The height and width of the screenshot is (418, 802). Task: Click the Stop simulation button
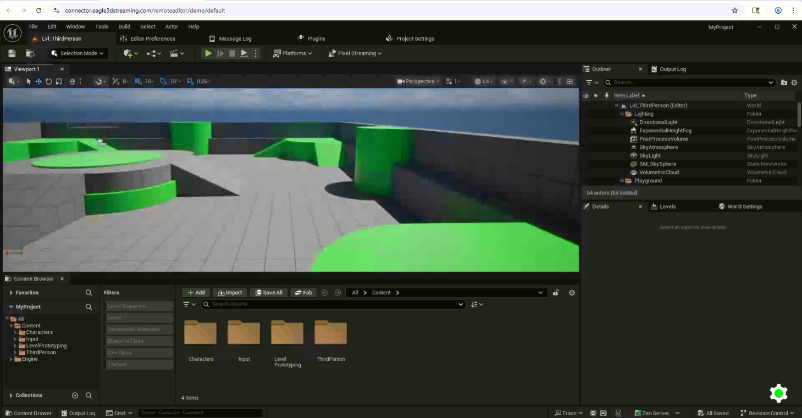232,53
